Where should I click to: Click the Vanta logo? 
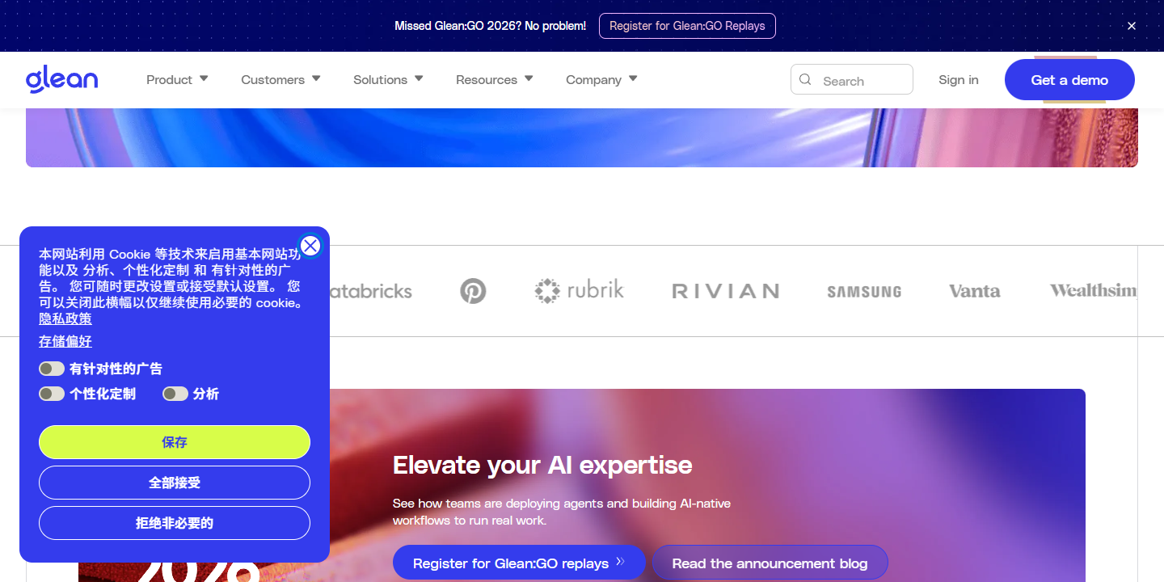tap(974, 291)
